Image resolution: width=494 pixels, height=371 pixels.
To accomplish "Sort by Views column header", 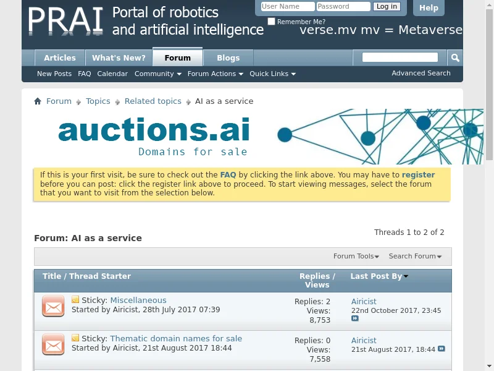I will [317, 285].
